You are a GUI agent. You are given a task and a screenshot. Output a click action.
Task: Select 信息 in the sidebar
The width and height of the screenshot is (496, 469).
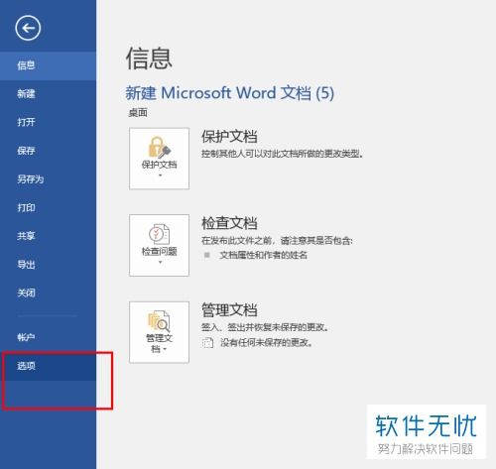click(x=48, y=65)
